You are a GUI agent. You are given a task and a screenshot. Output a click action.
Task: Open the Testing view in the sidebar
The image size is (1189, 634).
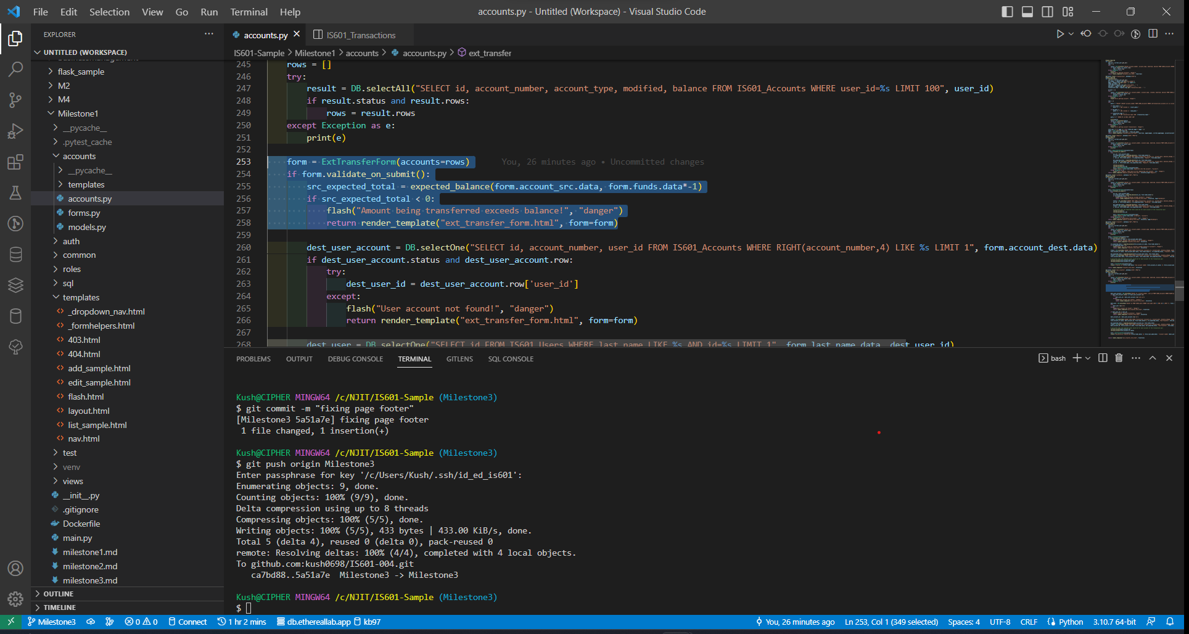tap(15, 193)
